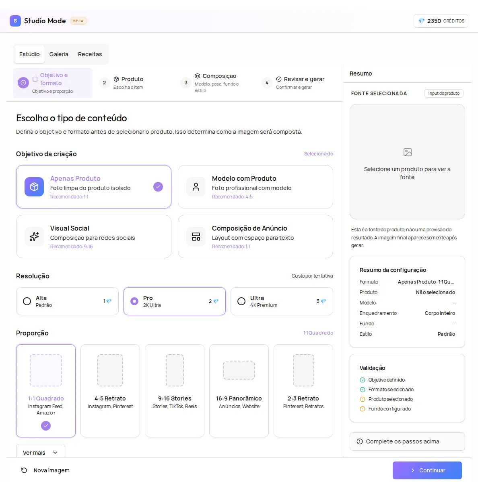This screenshot has height=482, width=478.
Task: Switch to the Galeria tab
Action: (x=59, y=54)
